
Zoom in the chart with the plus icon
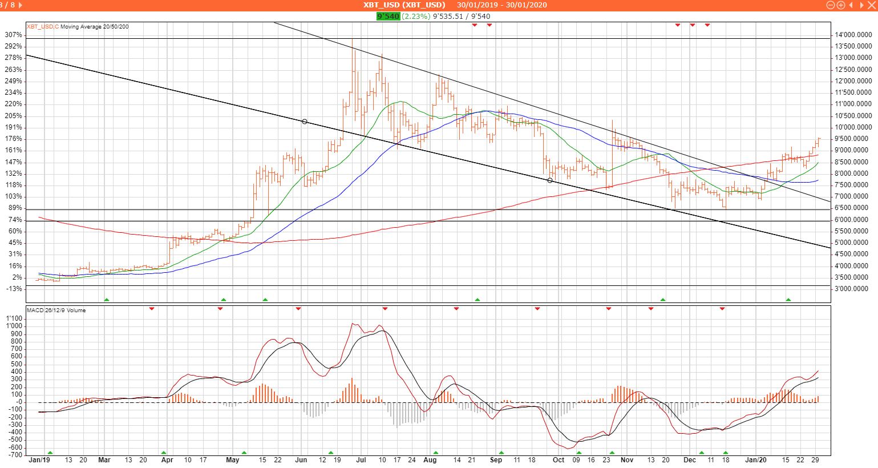[840, 5]
